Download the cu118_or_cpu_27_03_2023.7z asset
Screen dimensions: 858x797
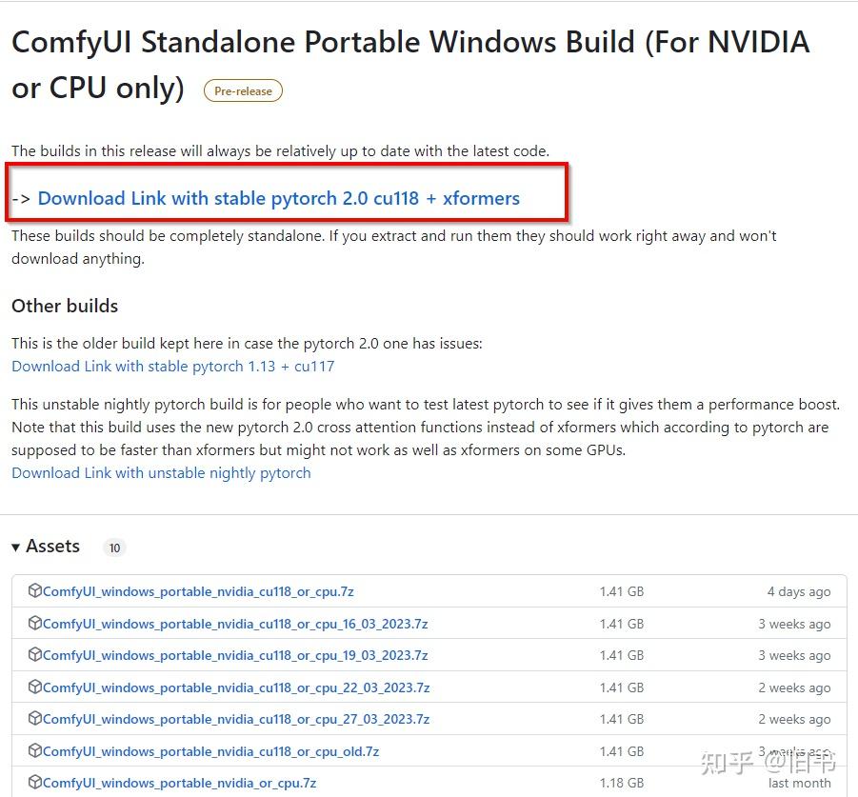click(236, 719)
